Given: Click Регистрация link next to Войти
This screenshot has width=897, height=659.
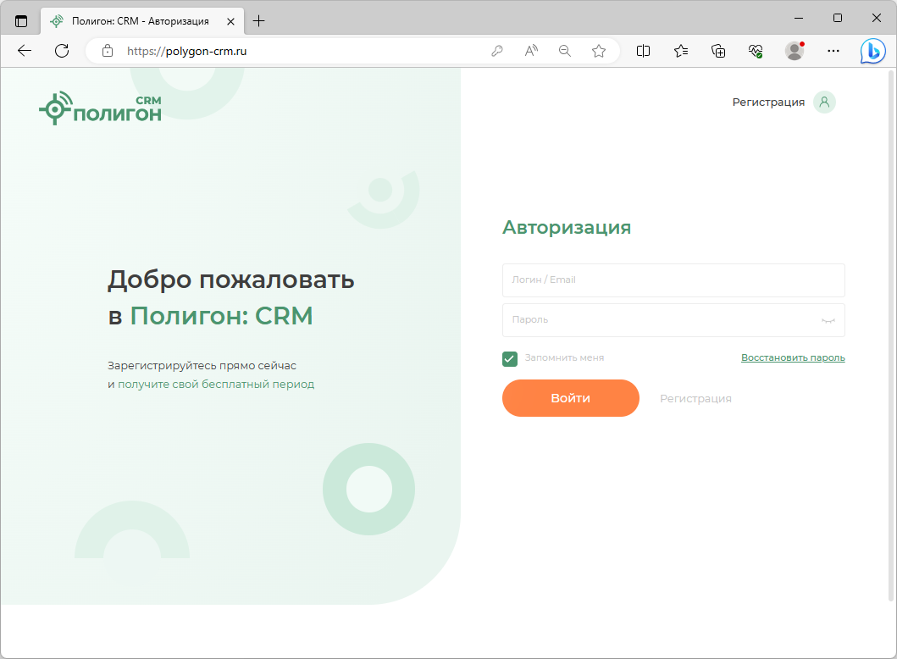Looking at the screenshot, I should [695, 399].
